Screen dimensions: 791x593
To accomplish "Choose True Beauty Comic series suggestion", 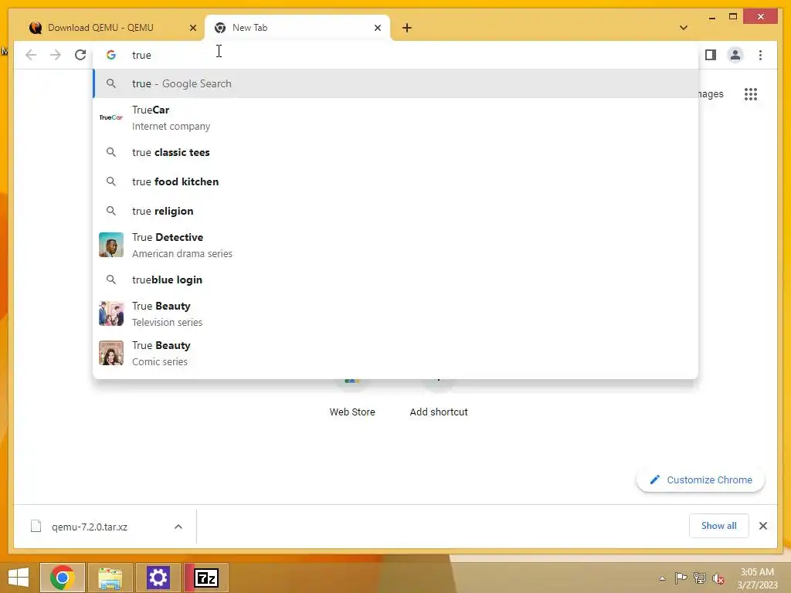I will [395, 353].
